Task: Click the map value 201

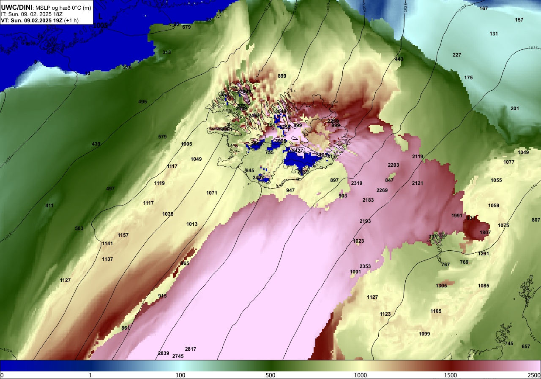Action: click(515, 108)
